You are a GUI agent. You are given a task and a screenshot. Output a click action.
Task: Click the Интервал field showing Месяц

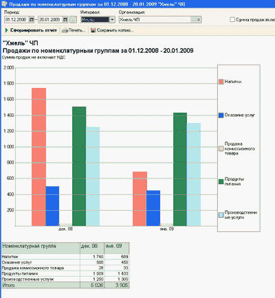(95, 20)
